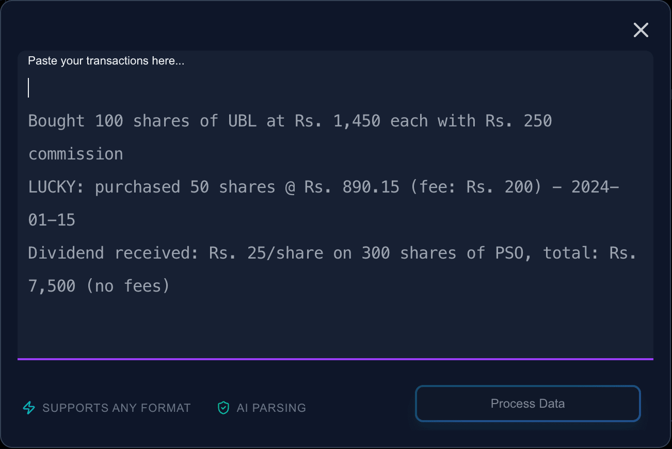Click the dismiss icon above the paste area
The width and height of the screenshot is (672, 449).
click(641, 30)
